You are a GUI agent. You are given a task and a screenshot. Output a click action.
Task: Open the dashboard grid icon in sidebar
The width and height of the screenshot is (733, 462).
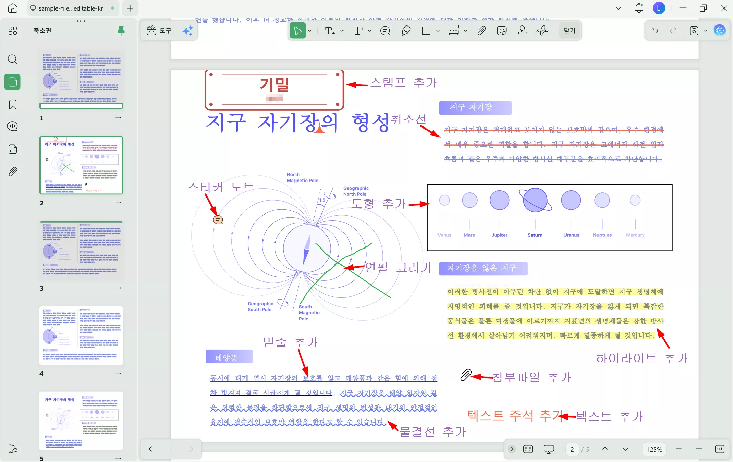[x=13, y=31]
